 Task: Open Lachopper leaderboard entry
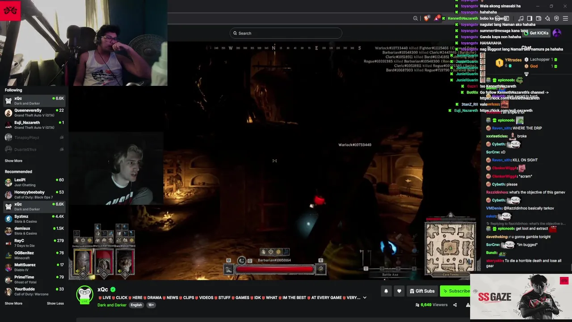pyautogui.click(x=541, y=59)
